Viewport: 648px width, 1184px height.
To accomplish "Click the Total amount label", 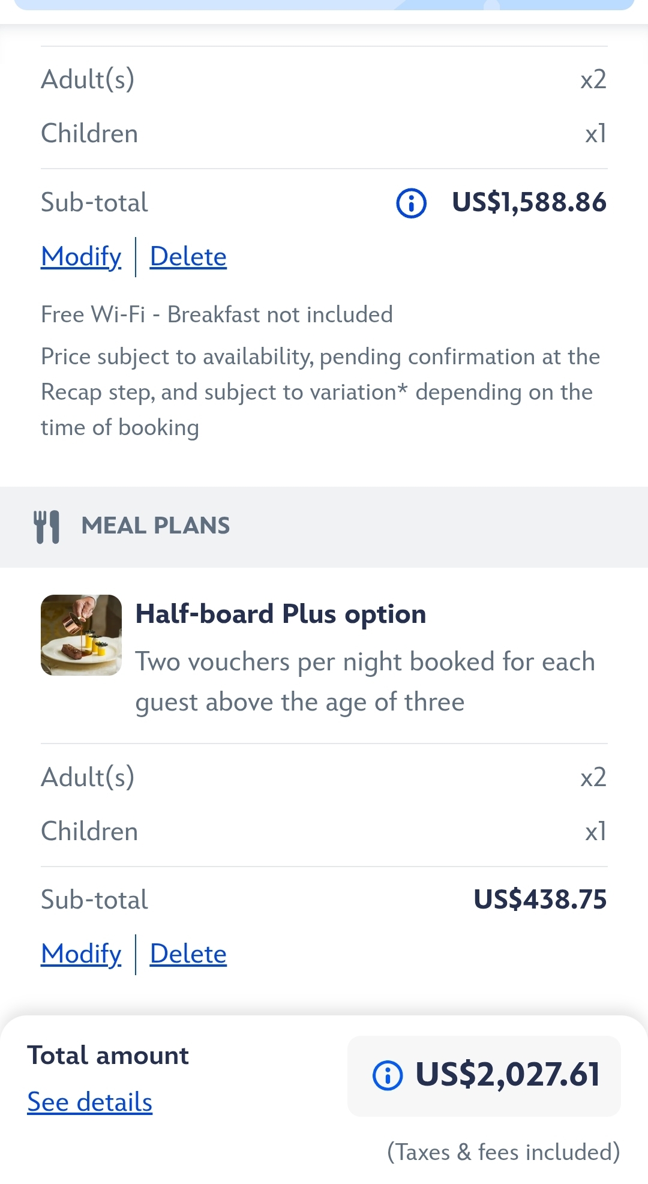I will [x=108, y=1056].
